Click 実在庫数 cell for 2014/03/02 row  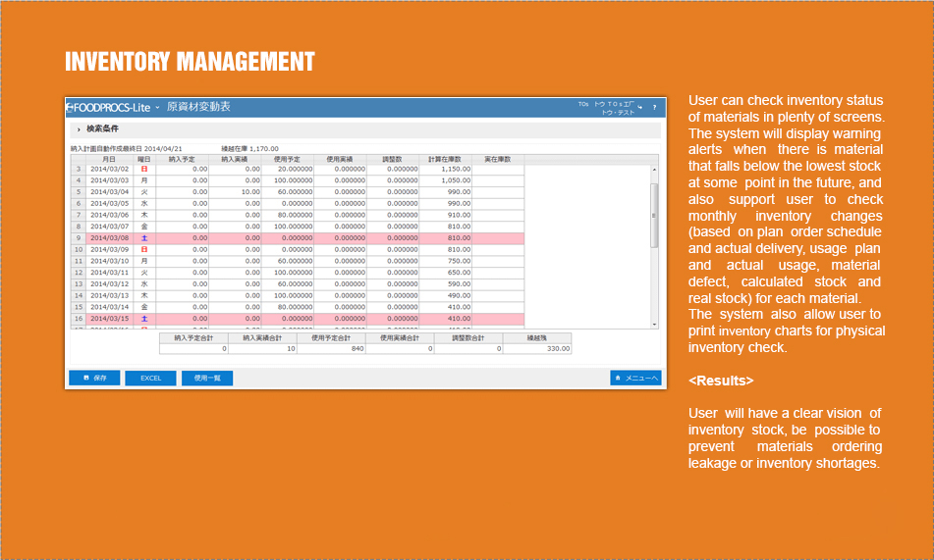pos(498,169)
